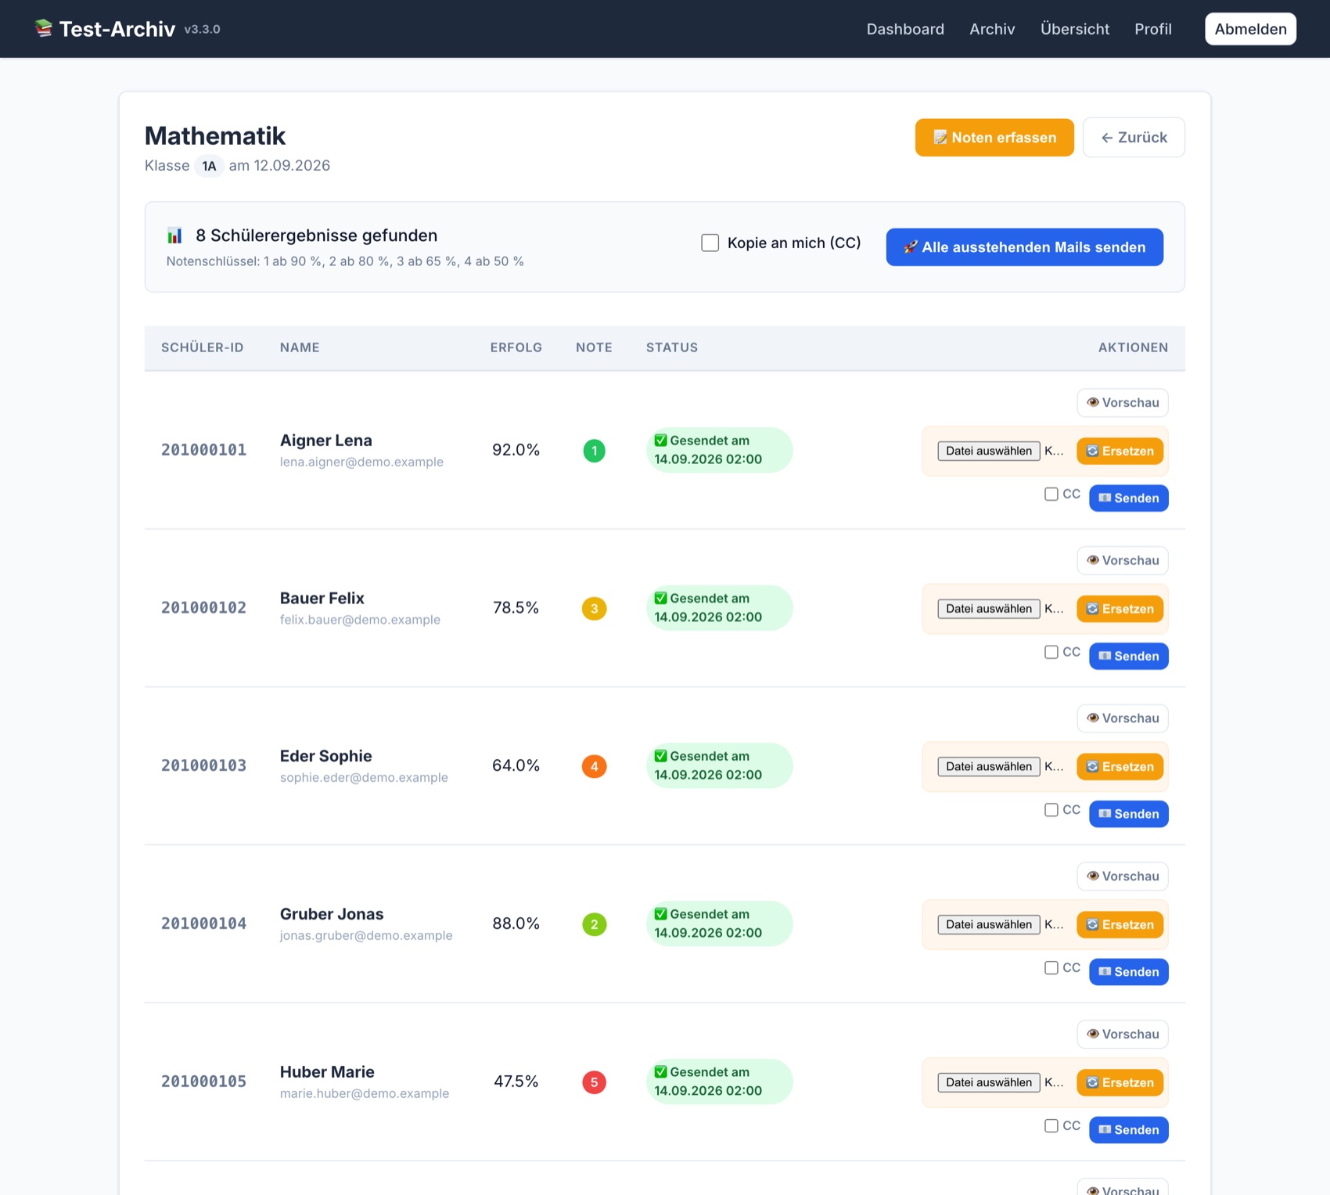Enable Kopie an mich (CC) checkbox

tap(710, 243)
